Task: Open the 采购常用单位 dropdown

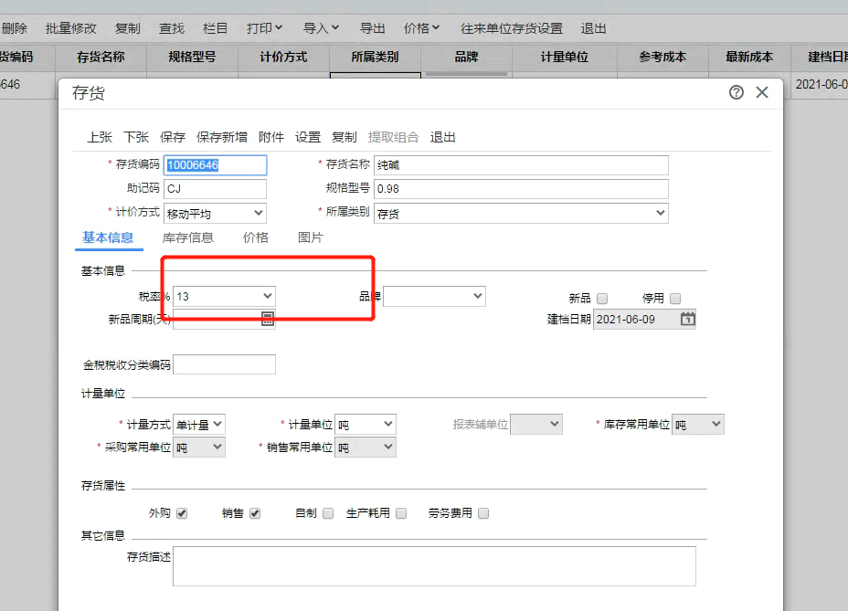Action: 199,448
